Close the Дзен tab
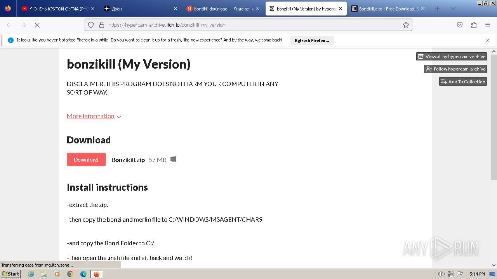 175,9
